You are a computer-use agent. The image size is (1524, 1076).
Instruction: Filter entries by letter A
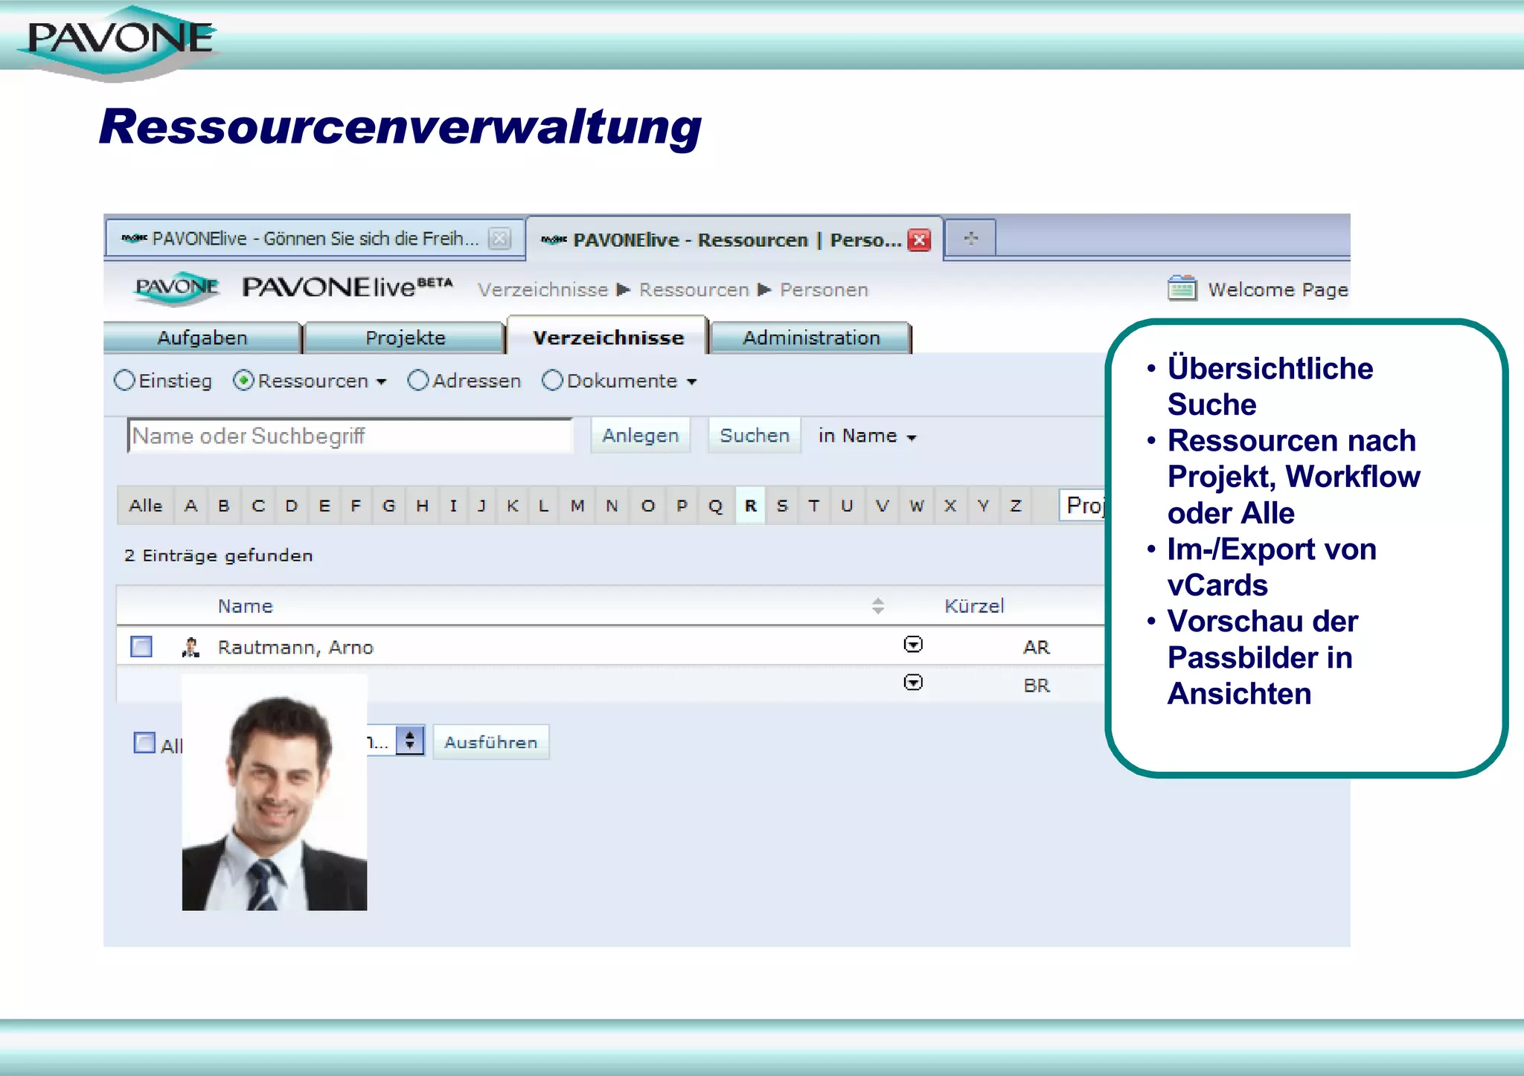click(x=191, y=506)
